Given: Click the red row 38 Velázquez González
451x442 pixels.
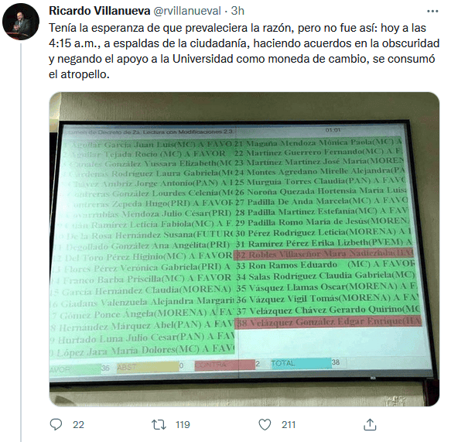Looking at the screenshot, I should click(x=328, y=322).
